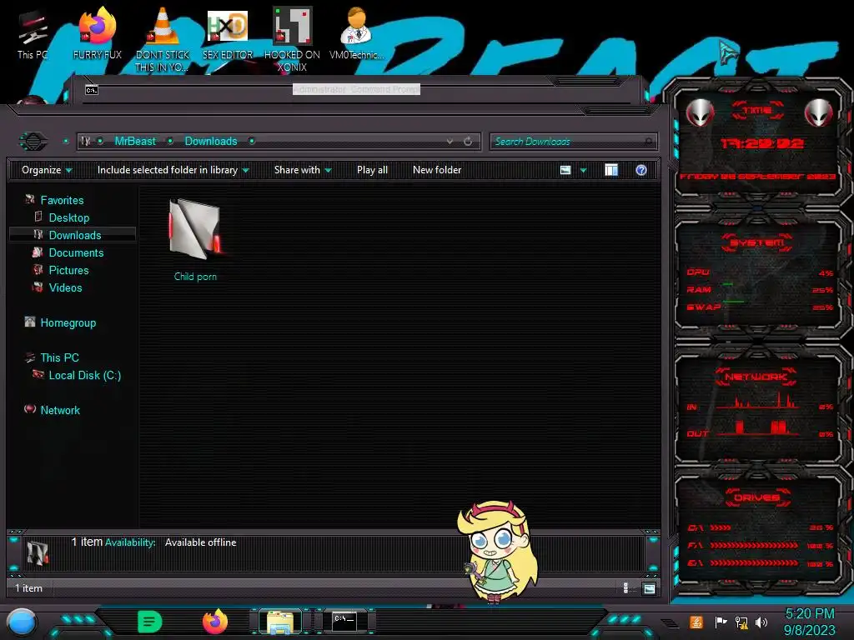Click the right alien head on the Time widget
This screenshot has height=640, width=854.
click(x=819, y=112)
